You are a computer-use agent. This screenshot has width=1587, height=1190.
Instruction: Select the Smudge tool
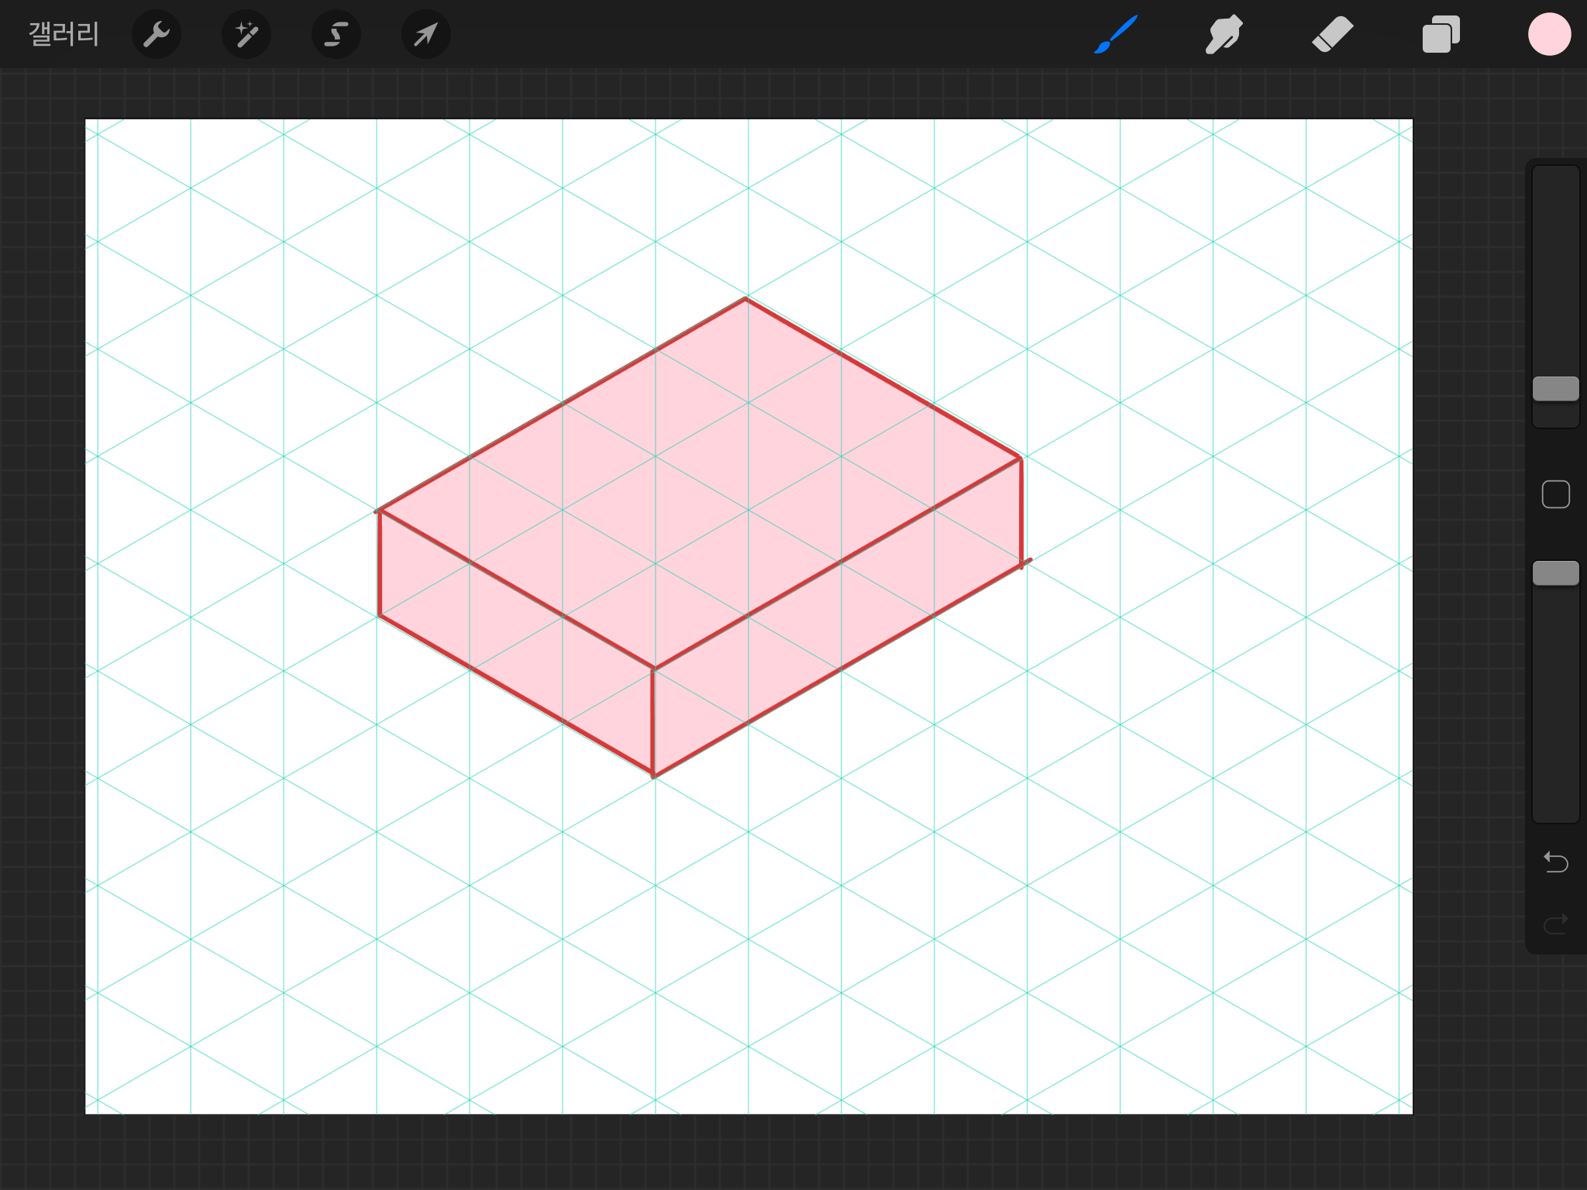(1224, 34)
